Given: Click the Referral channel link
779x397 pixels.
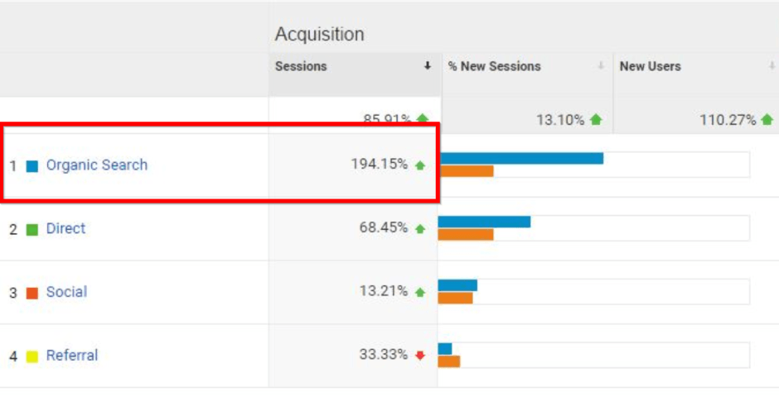Looking at the screenshot, I should (71, 356).
